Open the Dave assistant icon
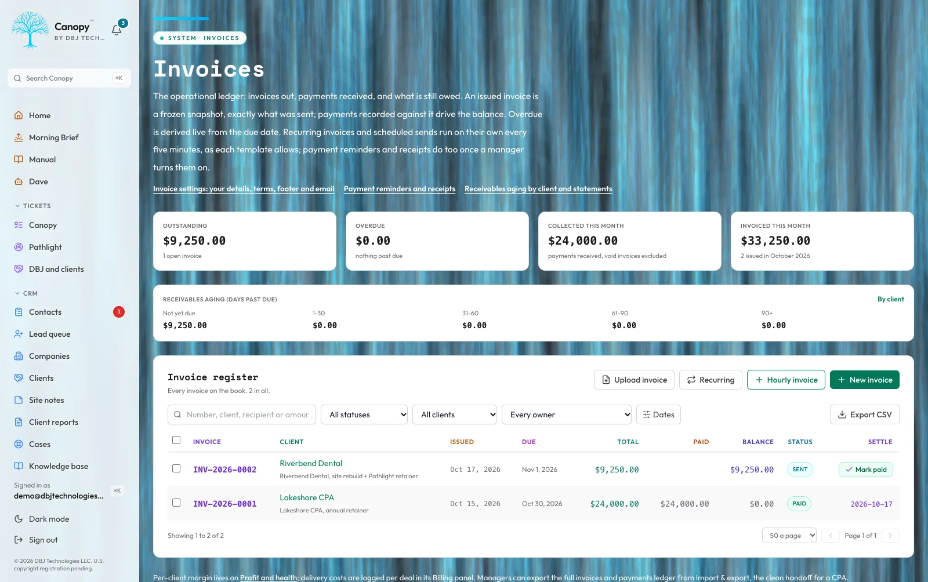Screen dimensions: 928x582 [19, 181]
